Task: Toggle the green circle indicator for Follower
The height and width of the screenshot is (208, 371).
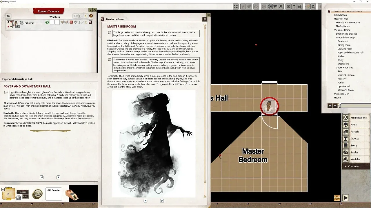Action: pyautogui.click(x=47, y=22)
